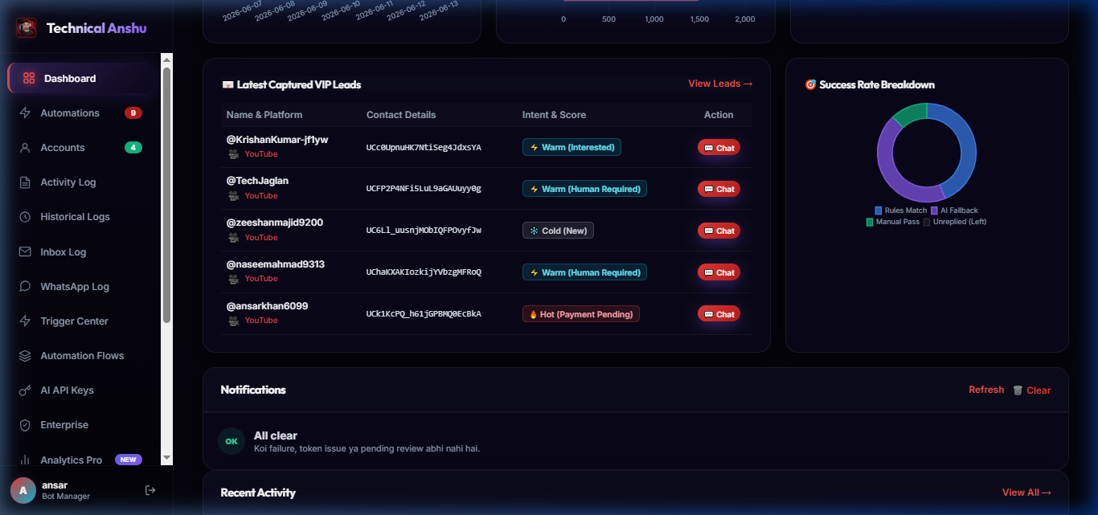Screen dimensions: 1098x515
Task: Clear the notifications list
Action: (x=1031, y=390)
